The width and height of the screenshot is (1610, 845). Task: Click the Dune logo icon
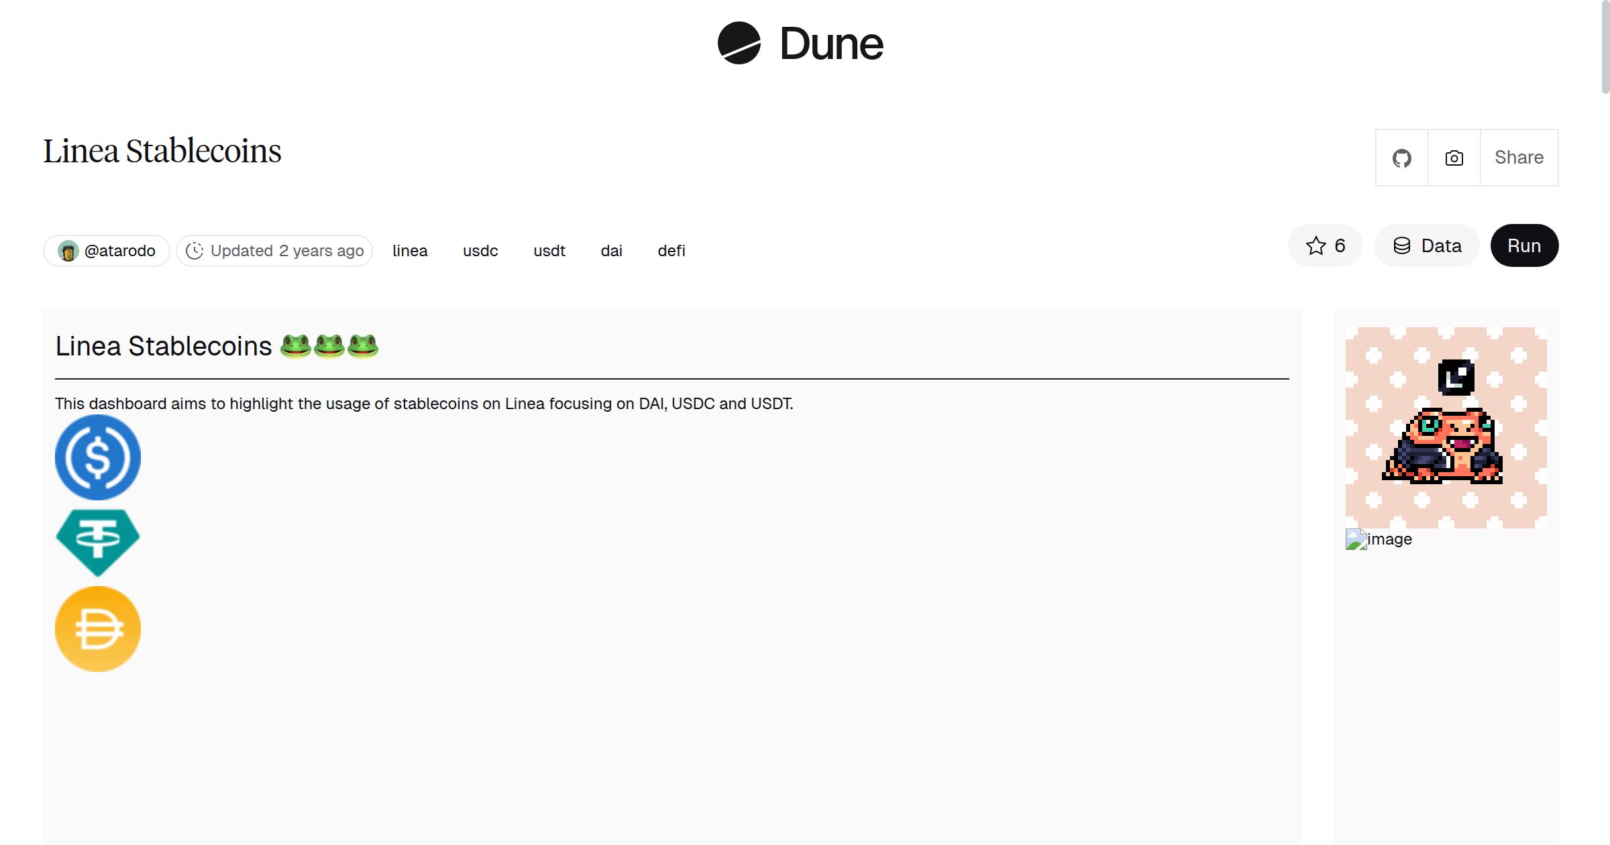tap(739, 43)
